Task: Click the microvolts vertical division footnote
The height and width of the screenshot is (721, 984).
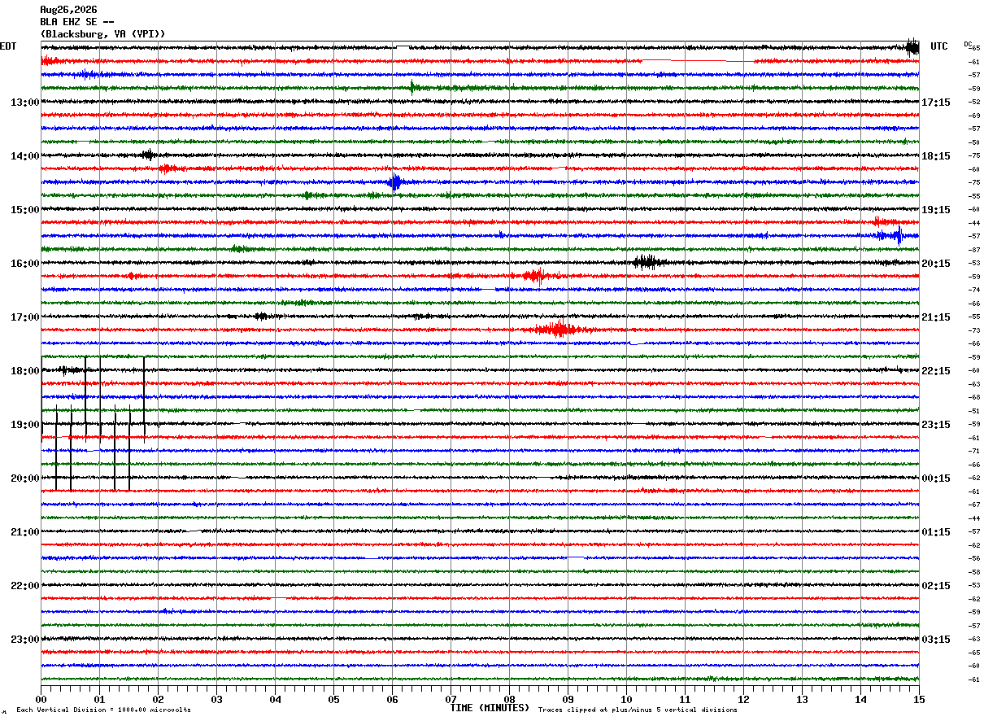Action: tap(103, 710)
